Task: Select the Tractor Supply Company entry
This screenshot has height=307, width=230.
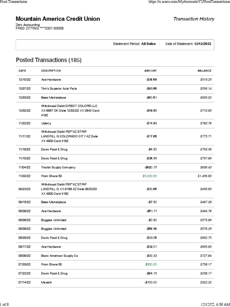Action: 58,167
